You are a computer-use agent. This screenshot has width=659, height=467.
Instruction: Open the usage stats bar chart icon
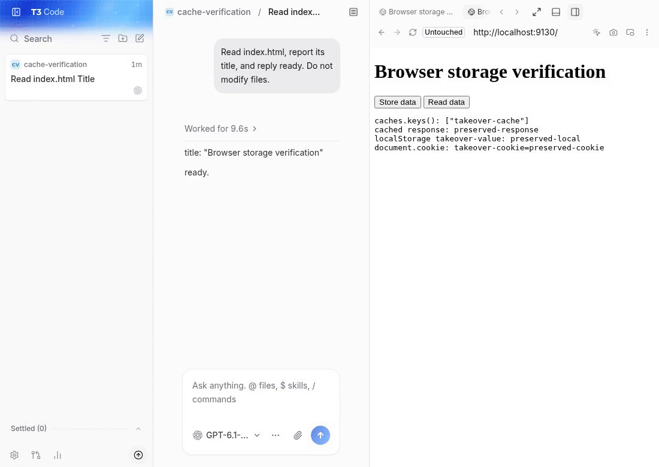click(58, 455)
